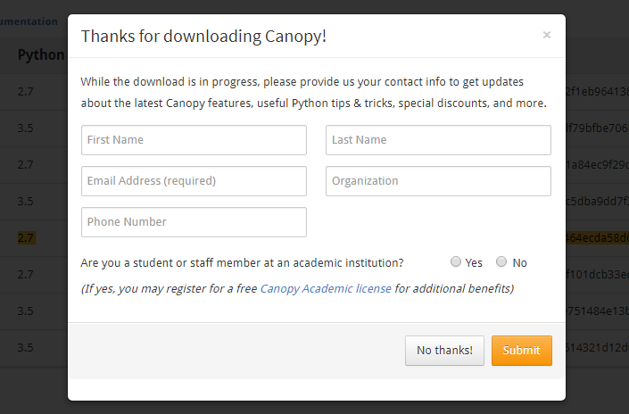Click the No thanks! button
Screen dimensions: 629x414
444,351
